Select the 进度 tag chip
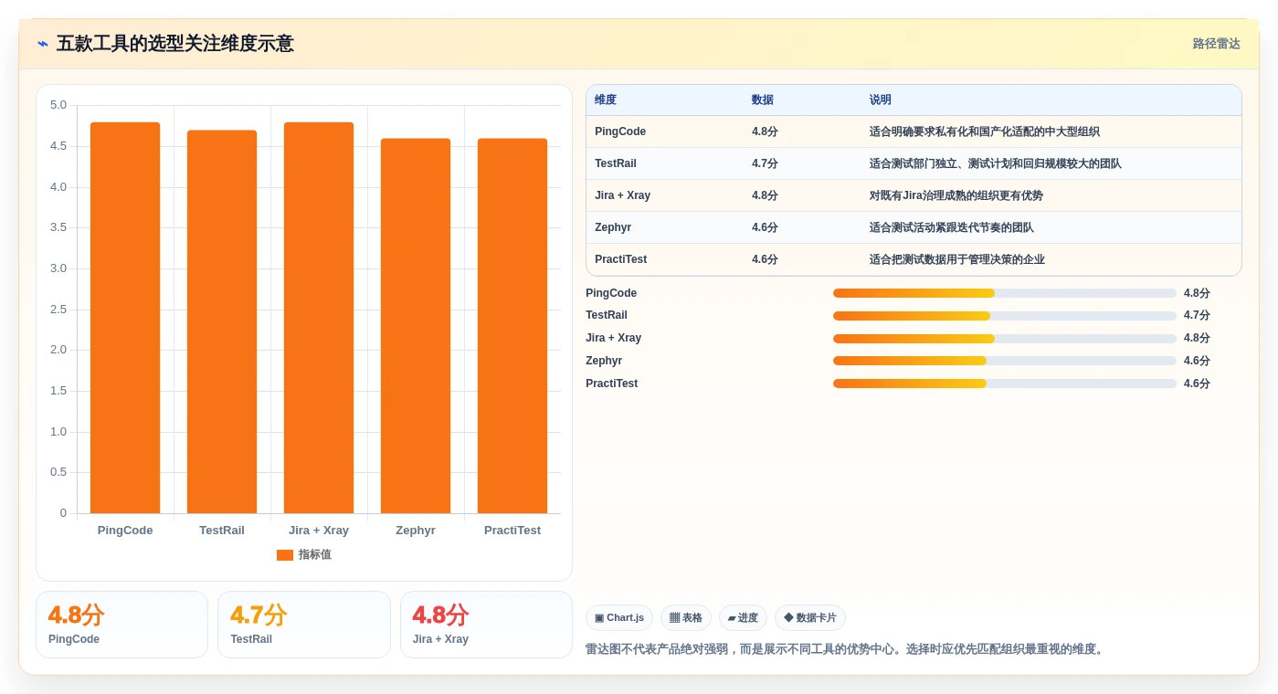Viewport: 1278px width, 694px height. 743,618
